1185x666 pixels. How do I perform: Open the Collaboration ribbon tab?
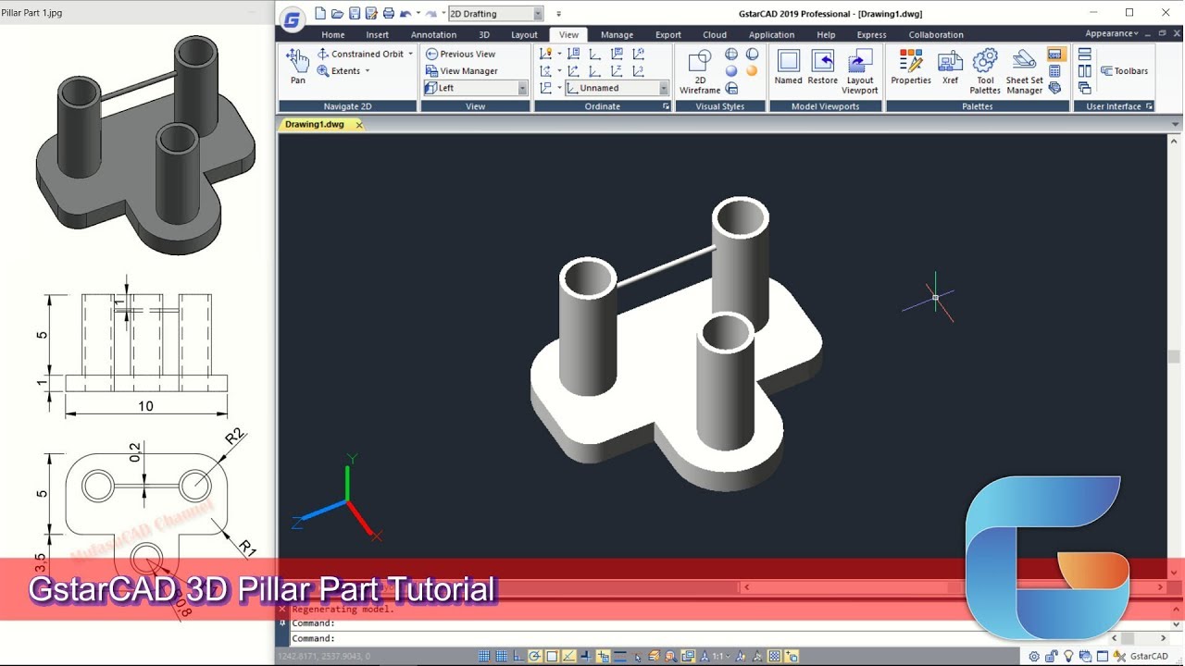tap(936, 35)
